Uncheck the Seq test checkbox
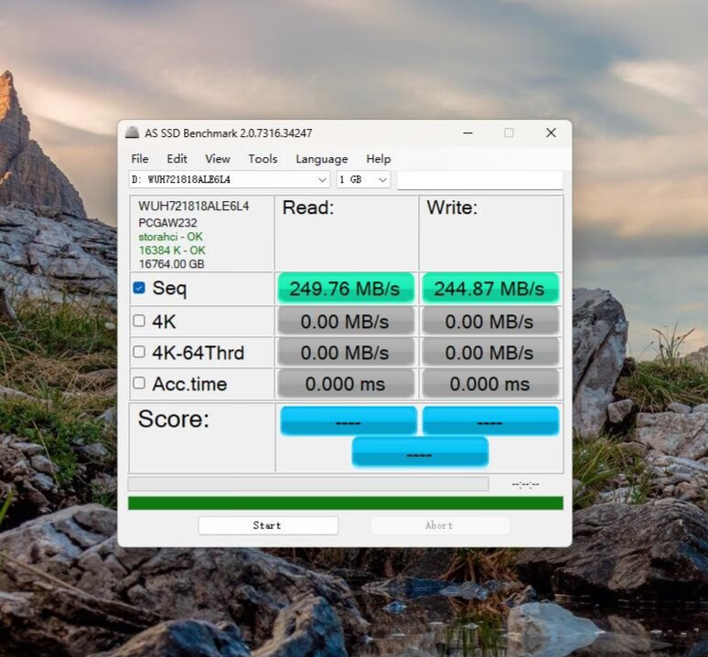Viewport: 708px width, 657px height. click(x=139, y=288)
